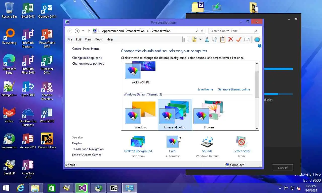This screenshot has width=322, height=193.
Task: Click the Microsoft Edge desktop icon
Action: click(9, 64)
